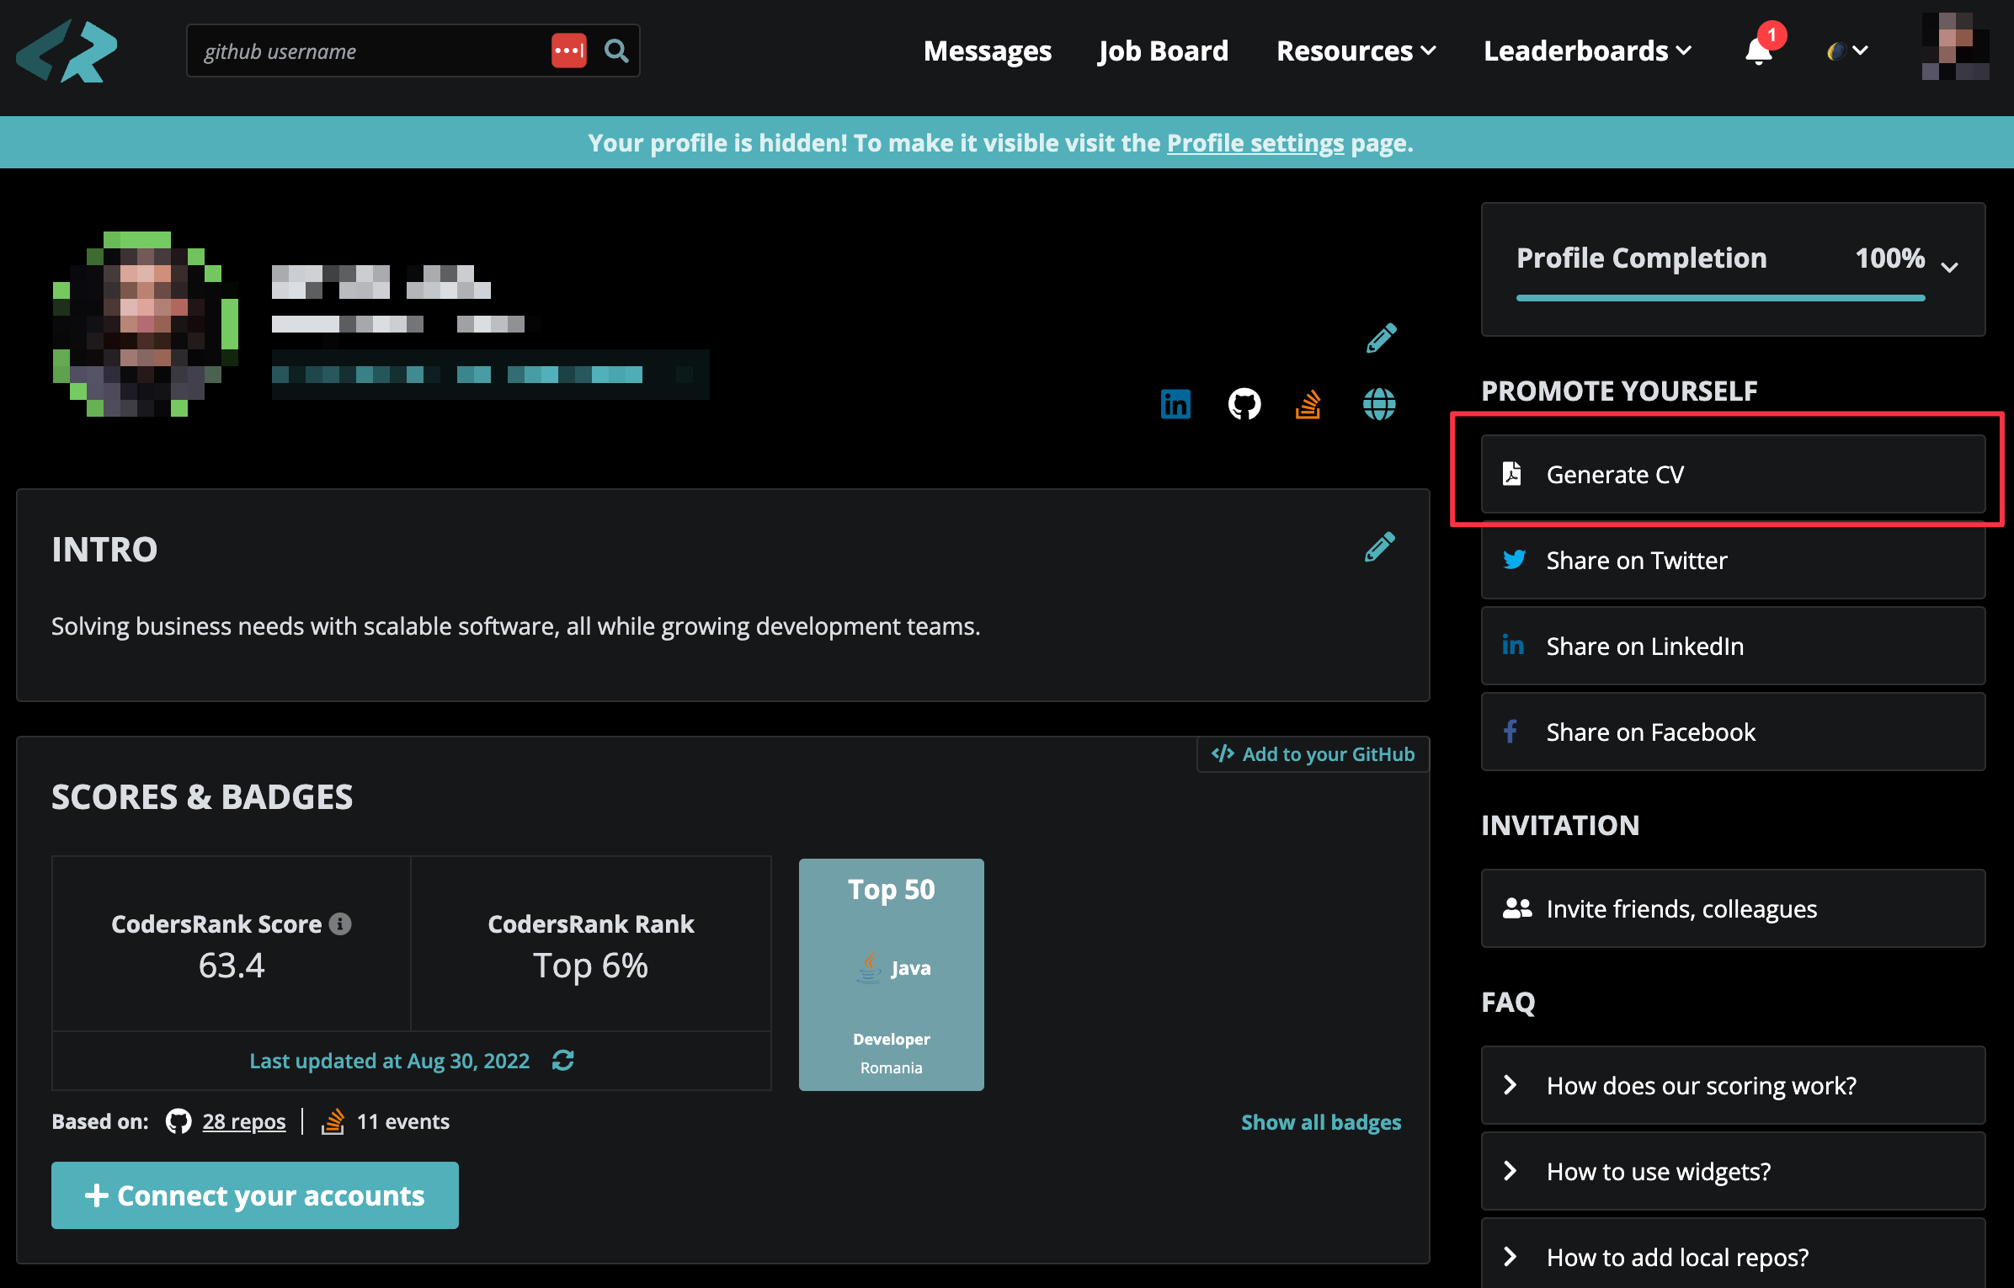The width and height of the screenshot is (2014, 1288).
Task: Click the 63.4 score value
Action: tap(232, 966)
